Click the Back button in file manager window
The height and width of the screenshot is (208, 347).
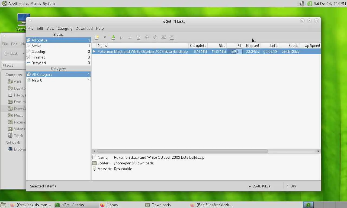click(x=11, y=53)
